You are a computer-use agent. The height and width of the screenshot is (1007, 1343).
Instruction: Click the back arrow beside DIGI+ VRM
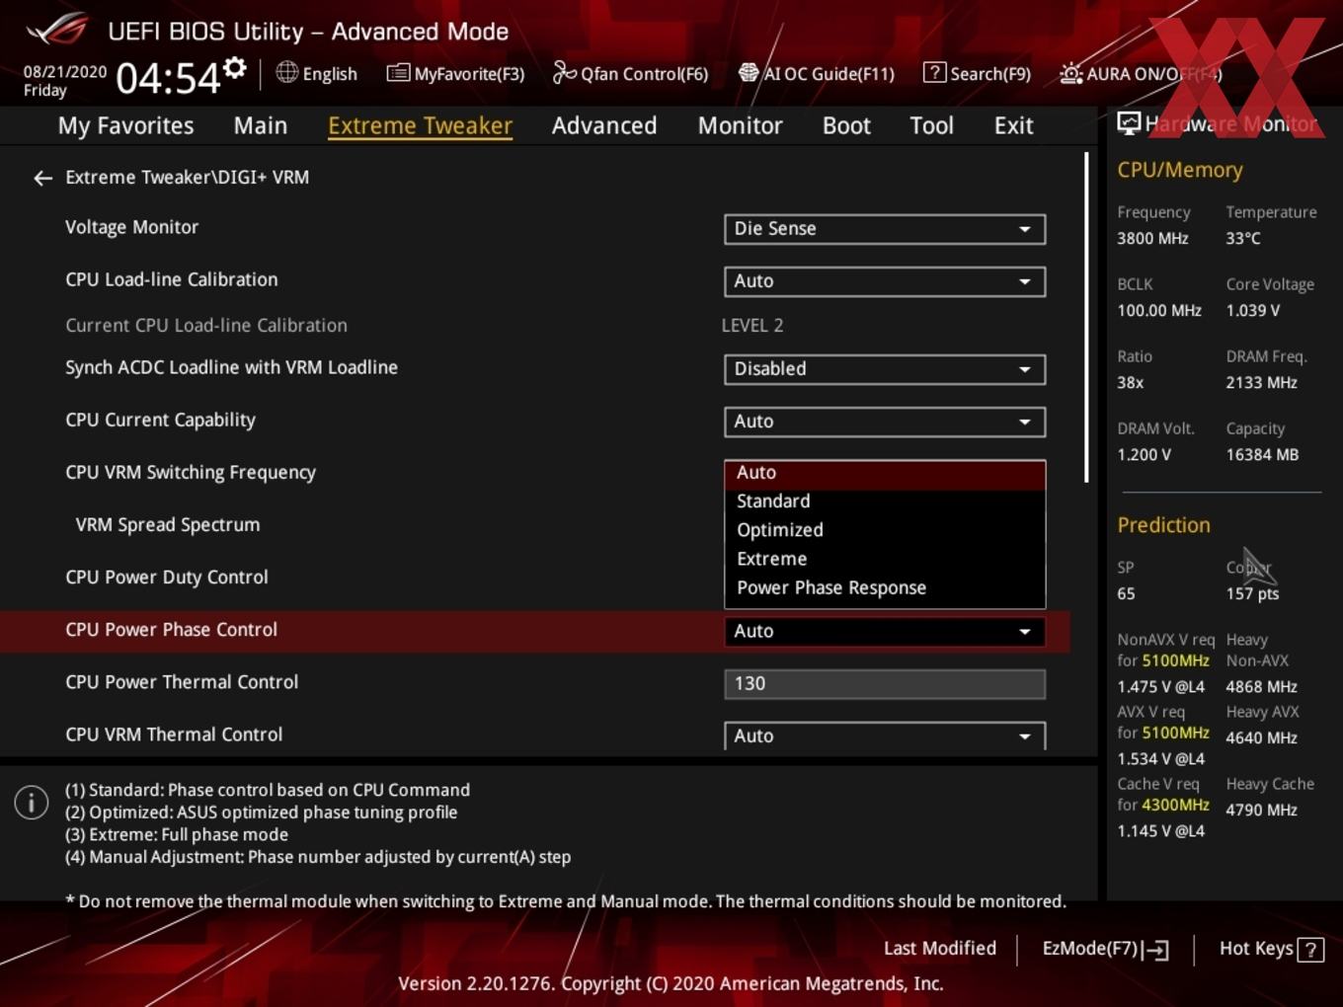pyautogui.click(x=42, y=178)
